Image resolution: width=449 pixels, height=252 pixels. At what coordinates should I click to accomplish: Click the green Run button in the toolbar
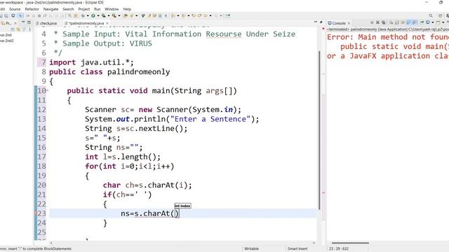[x=93, y=15]
